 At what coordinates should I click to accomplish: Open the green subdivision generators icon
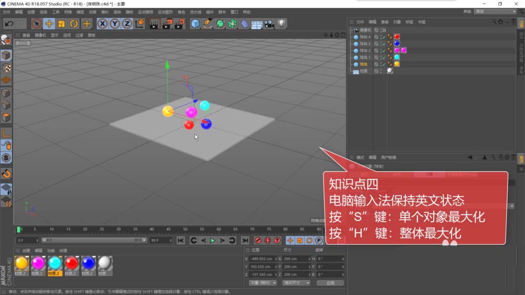click(220, 24)
